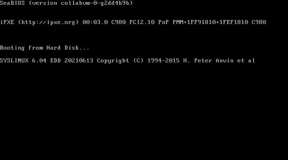Screen dimensions: 288x160
Task: Open the http://ipxe.org URL text
Action: click(48, 22)
